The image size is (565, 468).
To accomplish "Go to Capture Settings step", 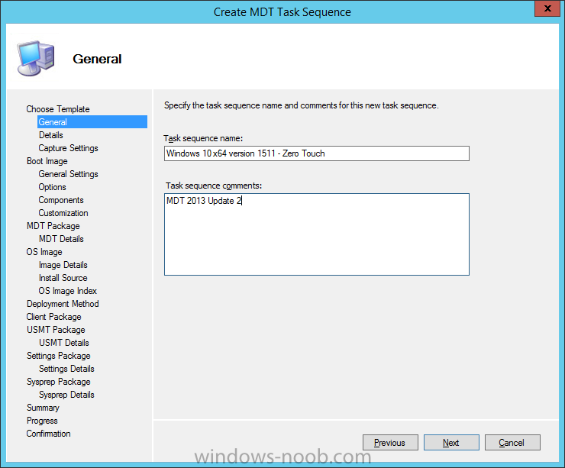I will (x=68, y=148).
